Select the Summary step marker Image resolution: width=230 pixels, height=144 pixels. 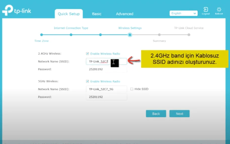(x=159, y=35)
